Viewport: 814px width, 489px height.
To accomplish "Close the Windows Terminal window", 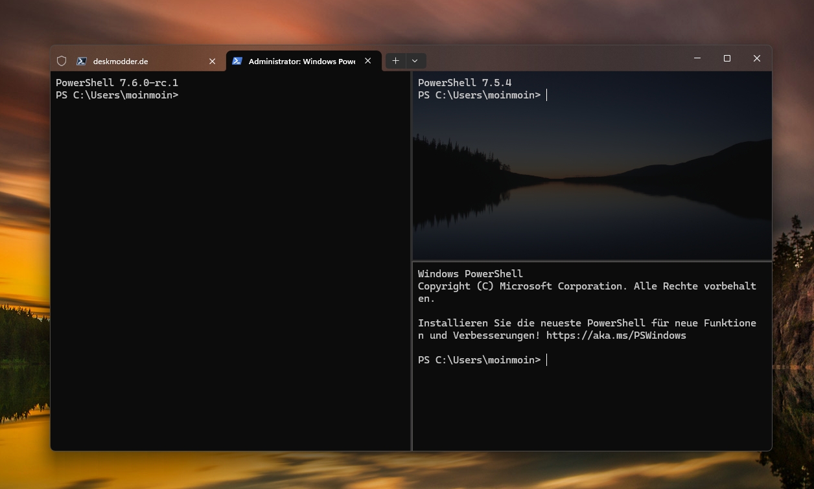I will coord(756,58).
